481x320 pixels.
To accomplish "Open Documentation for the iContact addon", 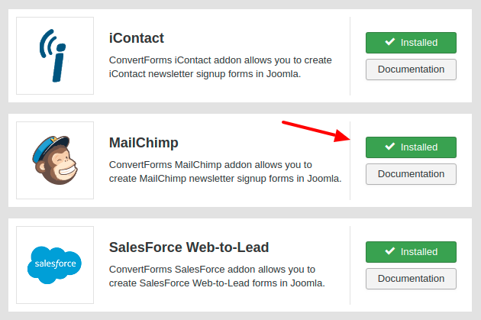I will click(x=411, y=69).
